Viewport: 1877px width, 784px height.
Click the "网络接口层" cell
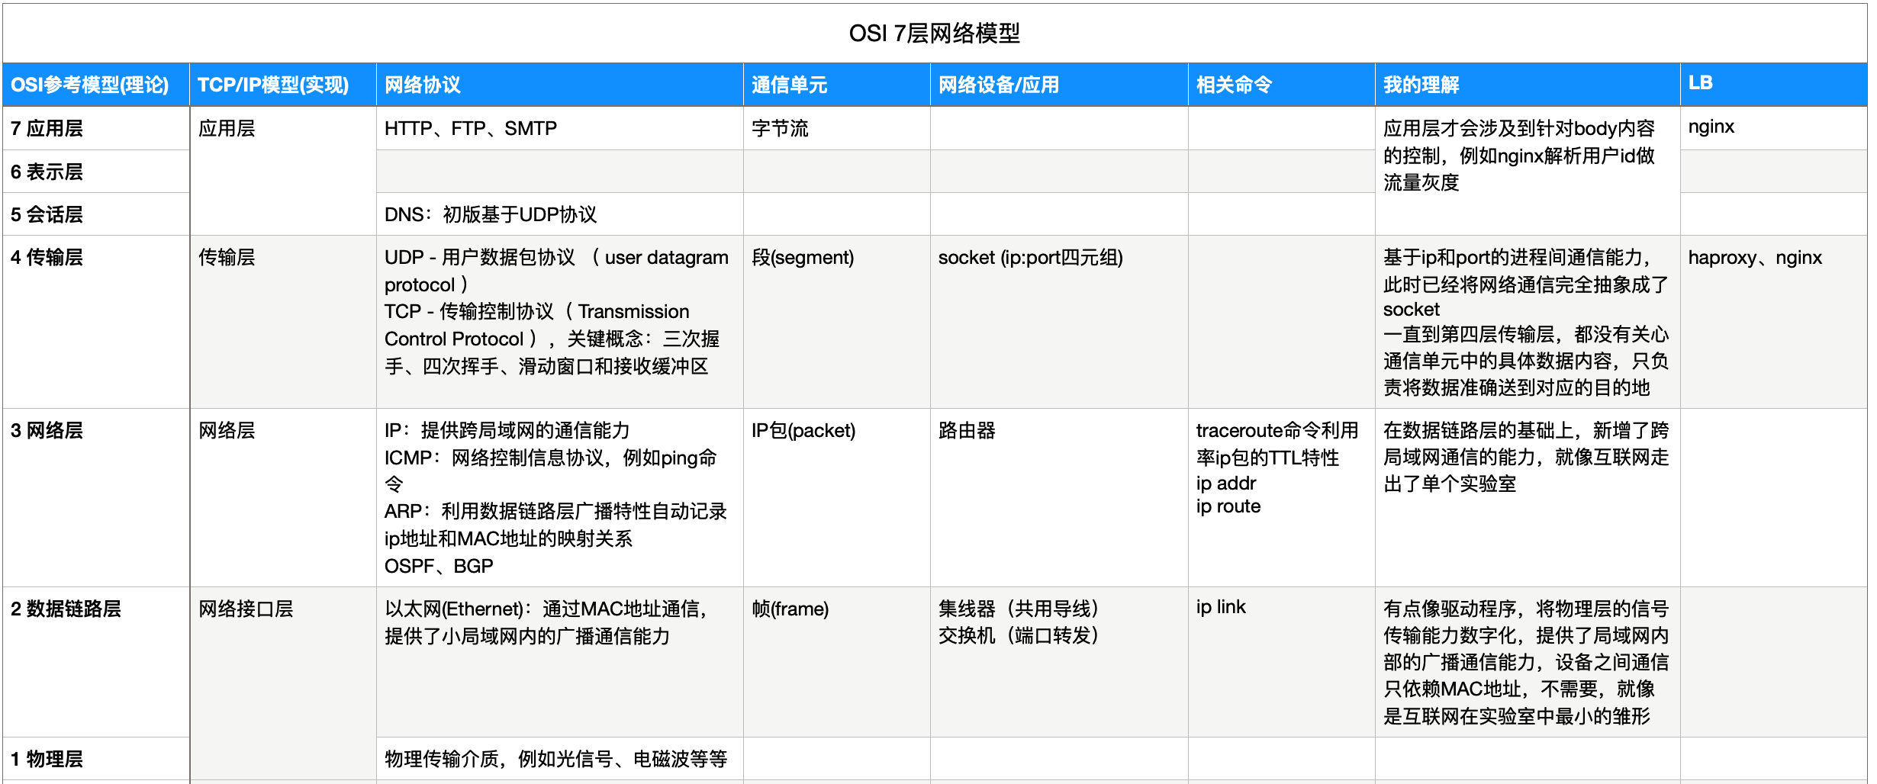(x=246, y=609)
